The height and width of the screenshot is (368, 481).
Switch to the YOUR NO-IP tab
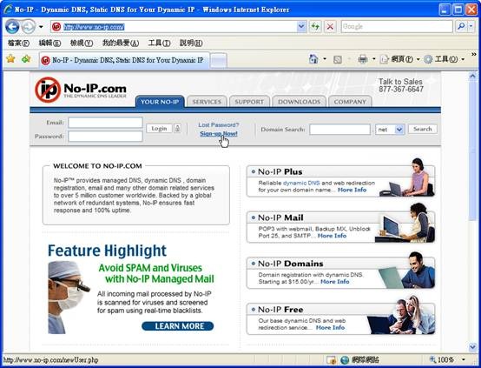[x=160, y=102]
